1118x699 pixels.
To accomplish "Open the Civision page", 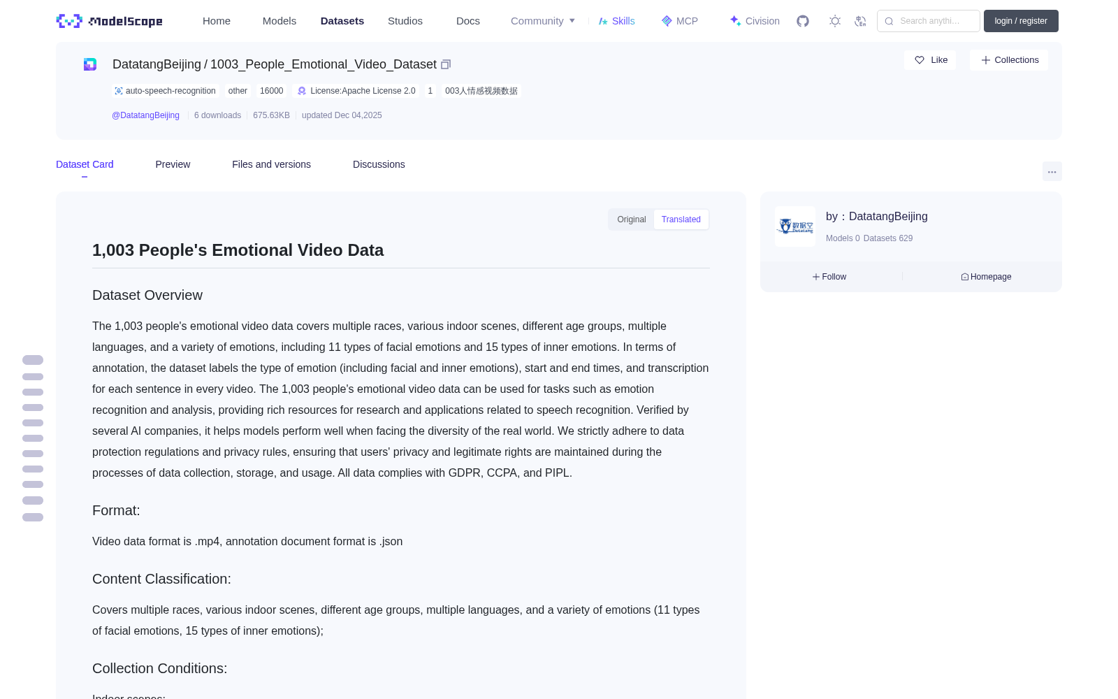I will click(x=755, y=21).
